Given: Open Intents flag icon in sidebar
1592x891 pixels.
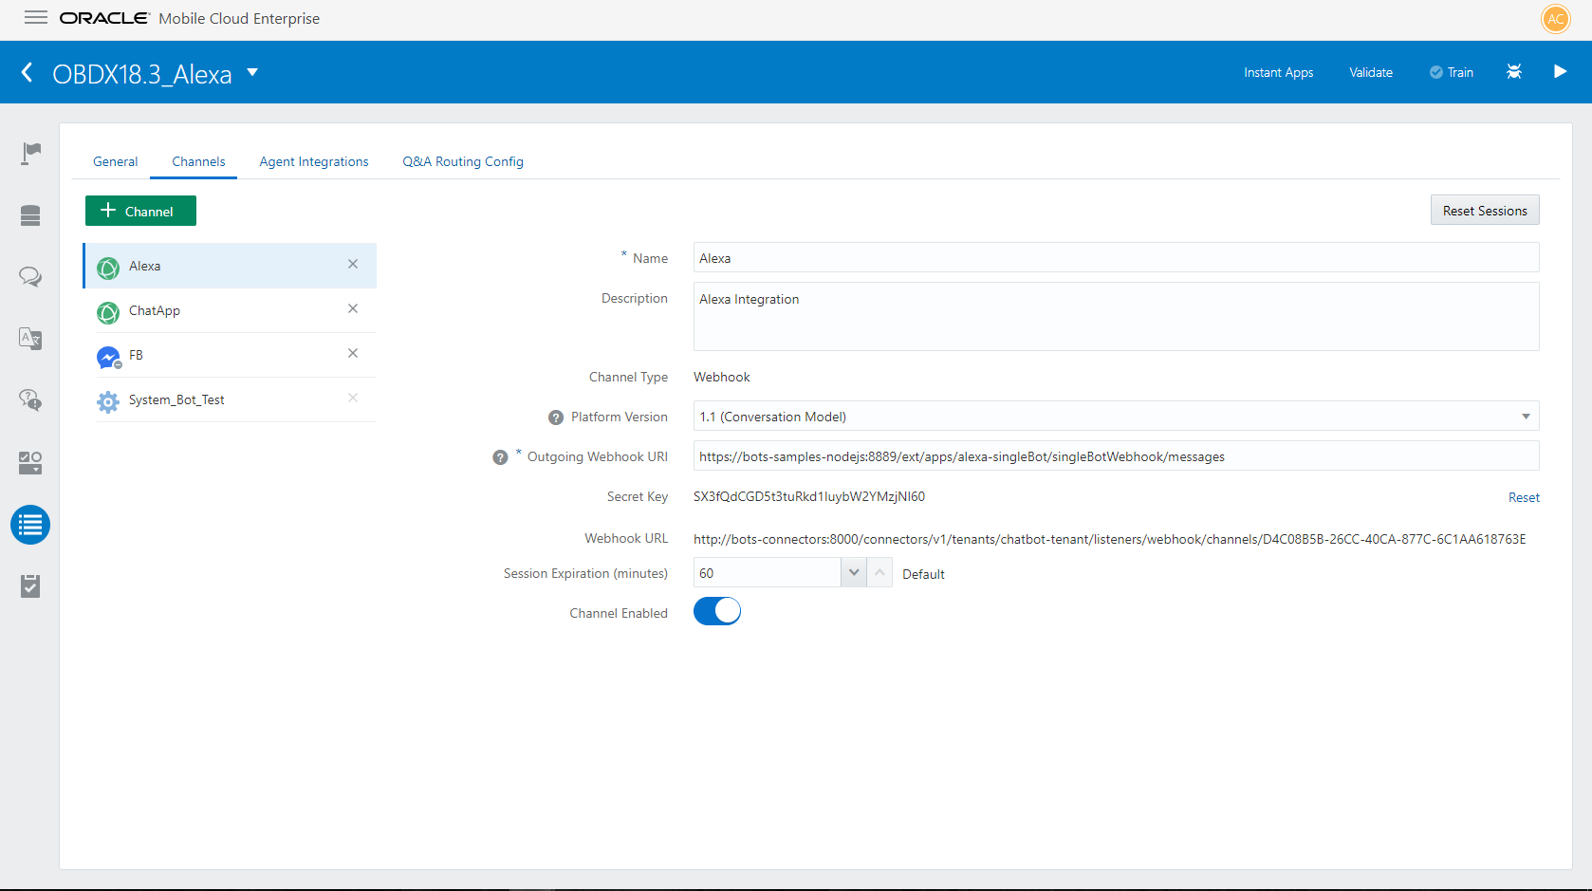Looking at the screenshot, I should [x=30, y=153].
